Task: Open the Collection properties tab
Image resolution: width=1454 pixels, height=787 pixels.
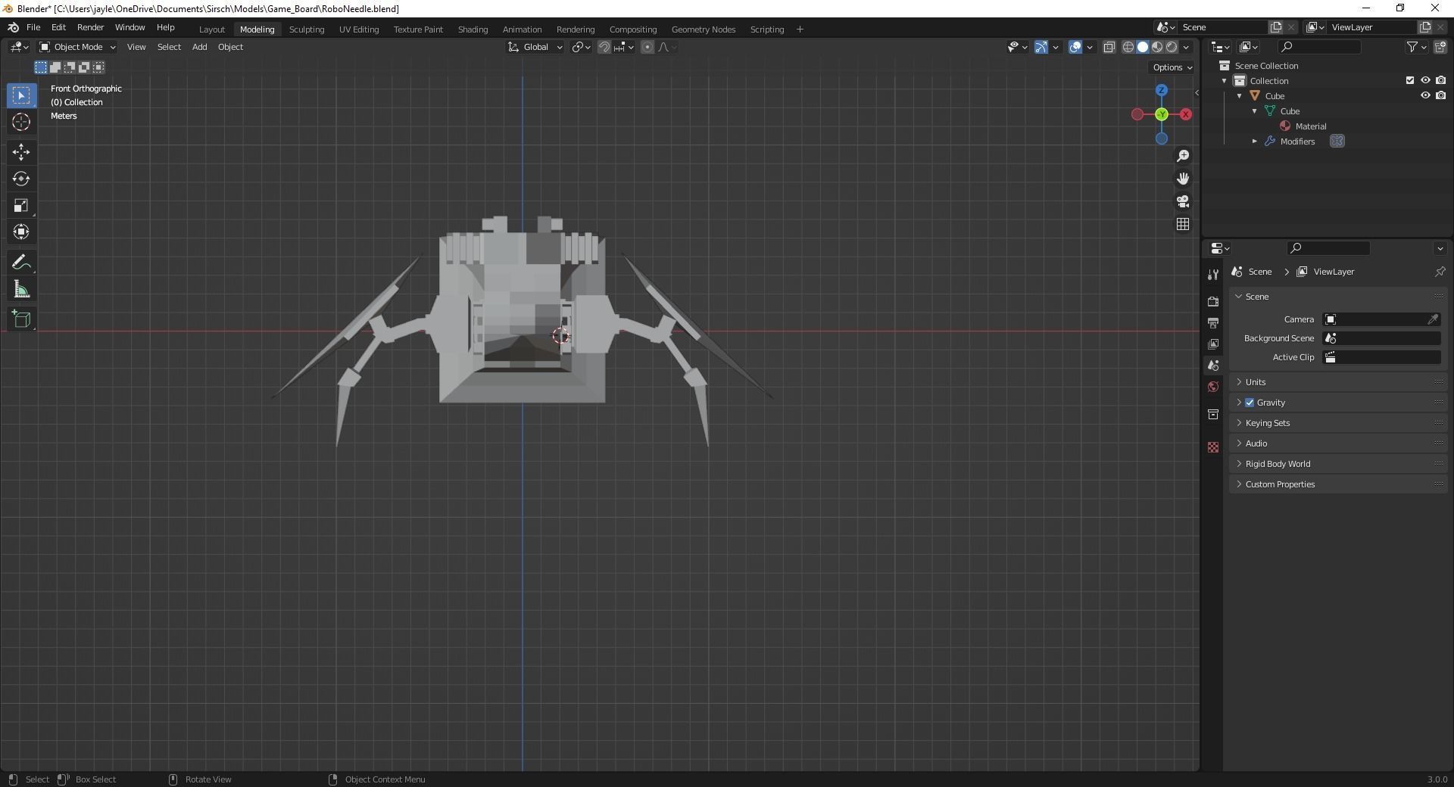Action: [x=1213, y=414]
